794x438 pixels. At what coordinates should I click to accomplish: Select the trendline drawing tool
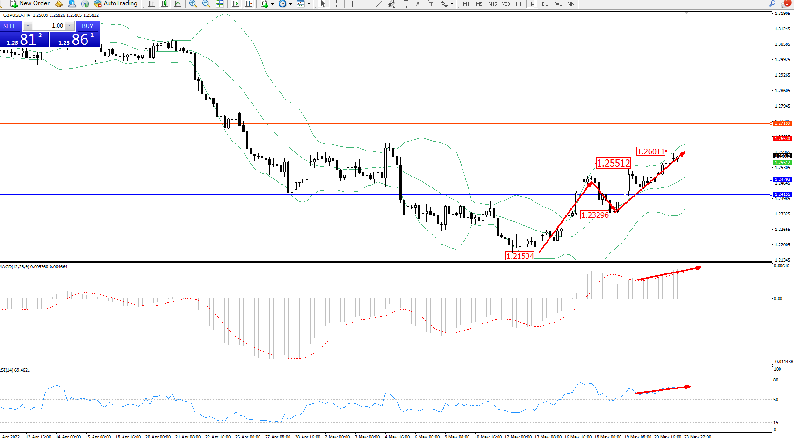coord(378,4)
